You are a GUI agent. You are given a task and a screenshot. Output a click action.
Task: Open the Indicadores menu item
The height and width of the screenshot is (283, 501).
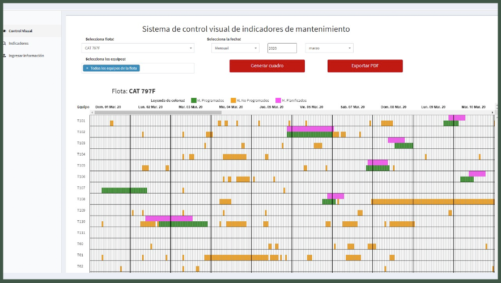tap(19, 43)
